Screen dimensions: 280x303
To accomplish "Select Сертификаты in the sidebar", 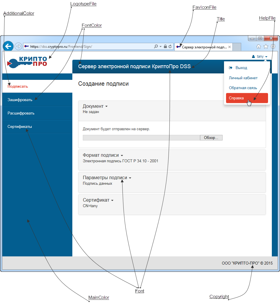I will pos(37,126).
